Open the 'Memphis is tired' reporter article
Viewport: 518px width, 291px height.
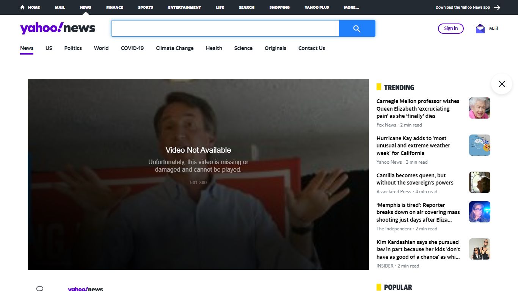click(418, 212)
